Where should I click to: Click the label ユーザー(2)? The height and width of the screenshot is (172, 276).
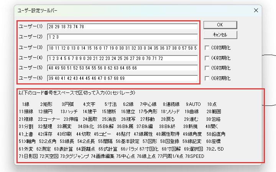(x=31, y=37)
